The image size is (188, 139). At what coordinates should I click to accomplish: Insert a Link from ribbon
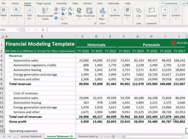coord(138,14)
